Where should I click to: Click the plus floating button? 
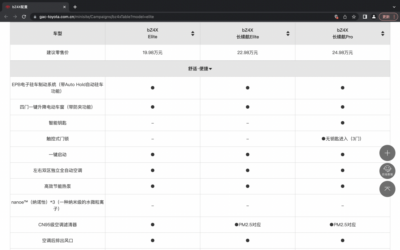tap(387, 153)
